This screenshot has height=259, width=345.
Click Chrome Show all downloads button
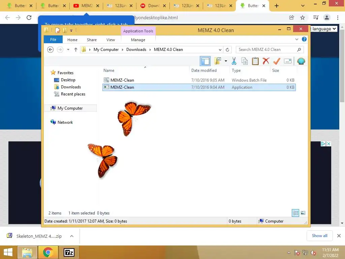(x=319, y=236)
